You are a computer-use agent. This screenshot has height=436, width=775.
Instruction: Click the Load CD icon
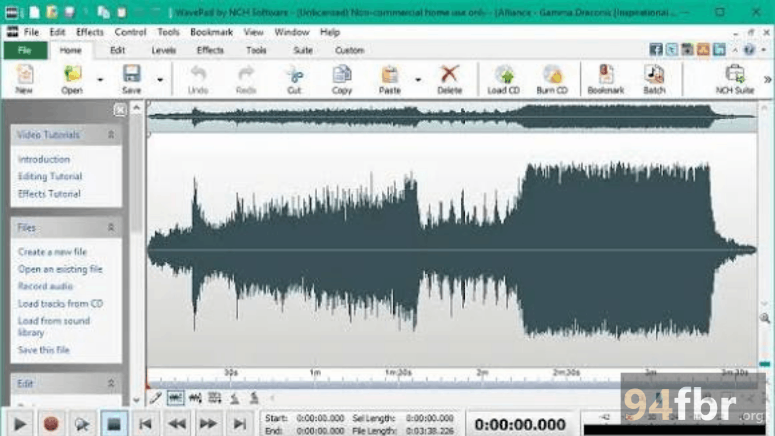(504, 79)
